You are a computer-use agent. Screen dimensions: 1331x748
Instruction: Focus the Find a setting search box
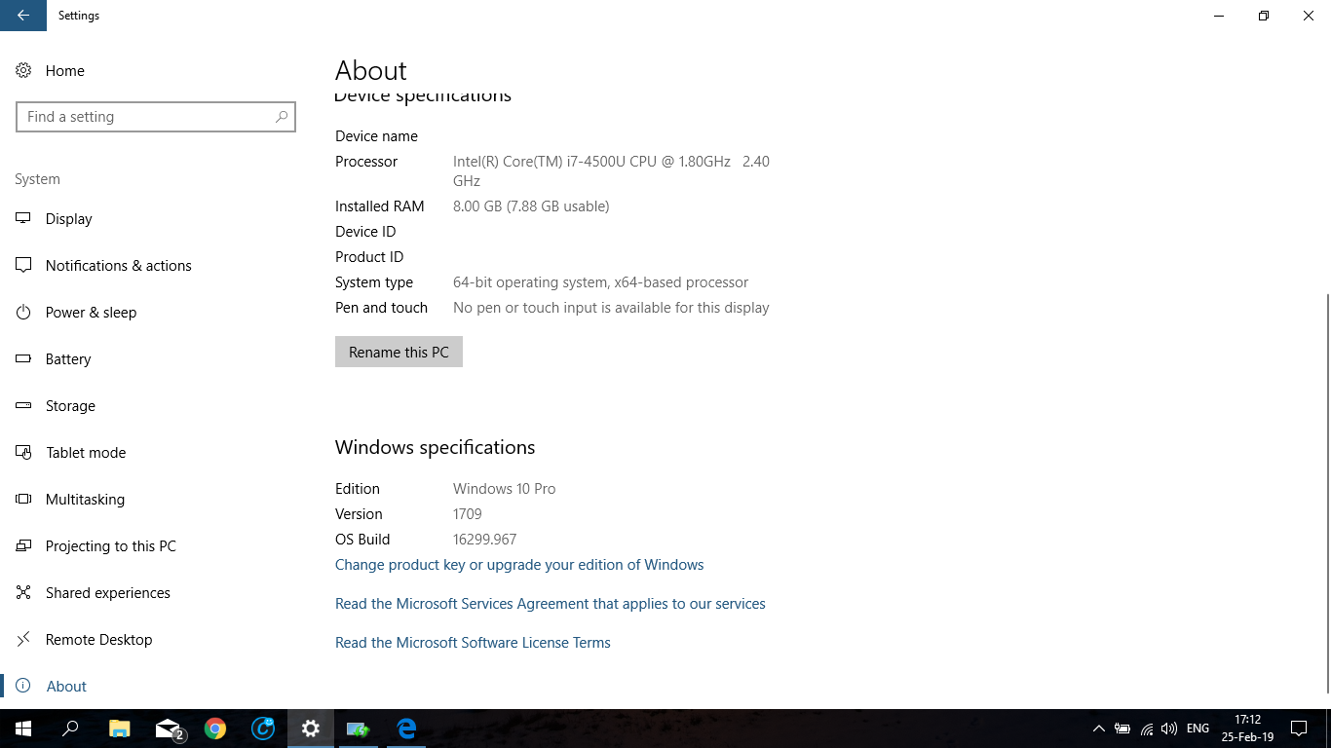(x=156, y=117)
